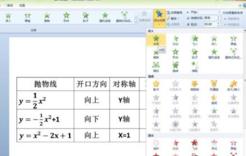The width and height of the screenshot is (246, 156).
Task: Apply 透明 emphasis effect
Action: 214,99
